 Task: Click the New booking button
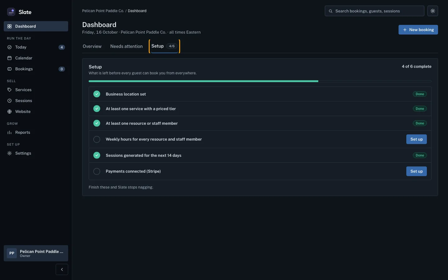pyautogui.click(x=418, y=30)
